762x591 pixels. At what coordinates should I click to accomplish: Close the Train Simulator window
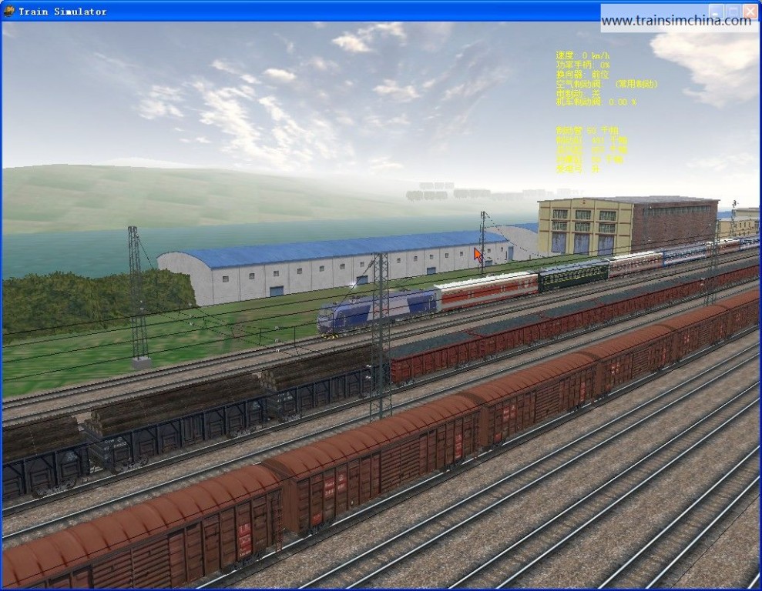(x=750, y=12)
